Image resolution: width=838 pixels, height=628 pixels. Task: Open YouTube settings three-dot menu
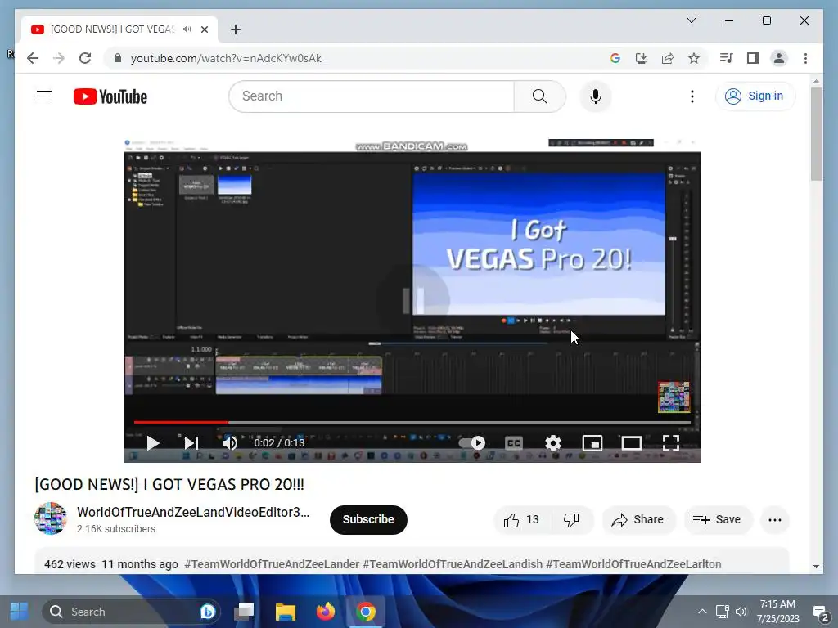coord(692,96)
